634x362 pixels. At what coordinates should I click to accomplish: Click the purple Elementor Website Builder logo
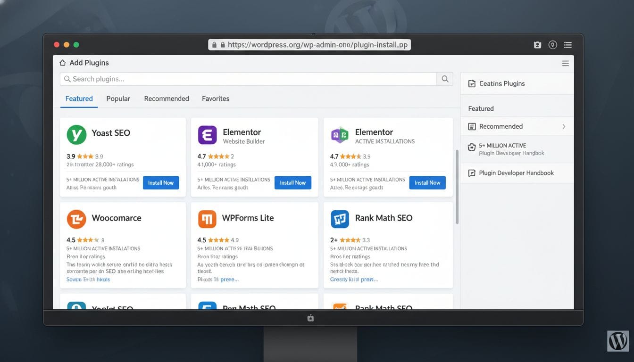pyautogui.click(x=207, y=135)
